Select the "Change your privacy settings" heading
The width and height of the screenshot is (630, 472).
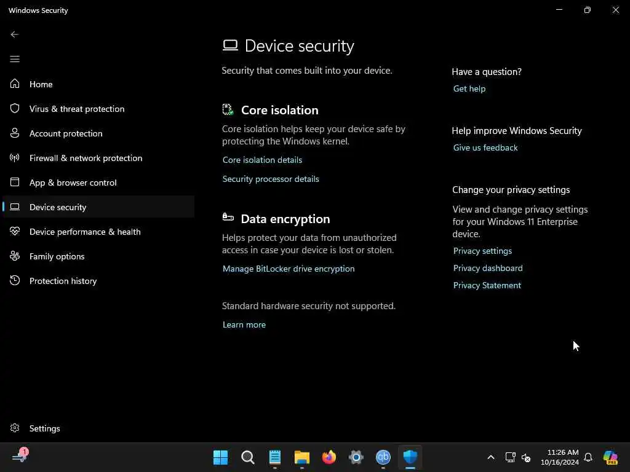pos(511,190)
